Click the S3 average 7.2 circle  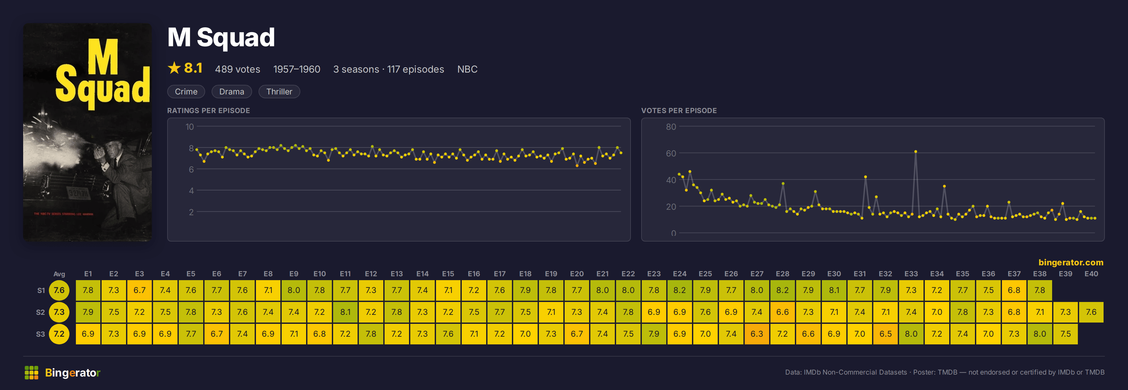point(59,334)
